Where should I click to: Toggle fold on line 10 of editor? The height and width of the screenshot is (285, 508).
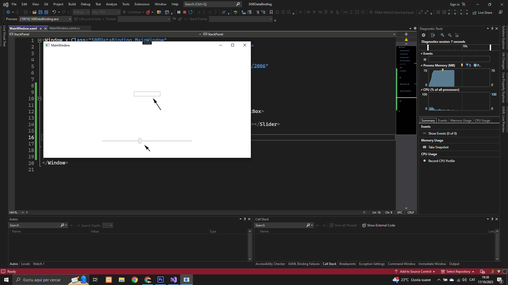tap(39, 98)
